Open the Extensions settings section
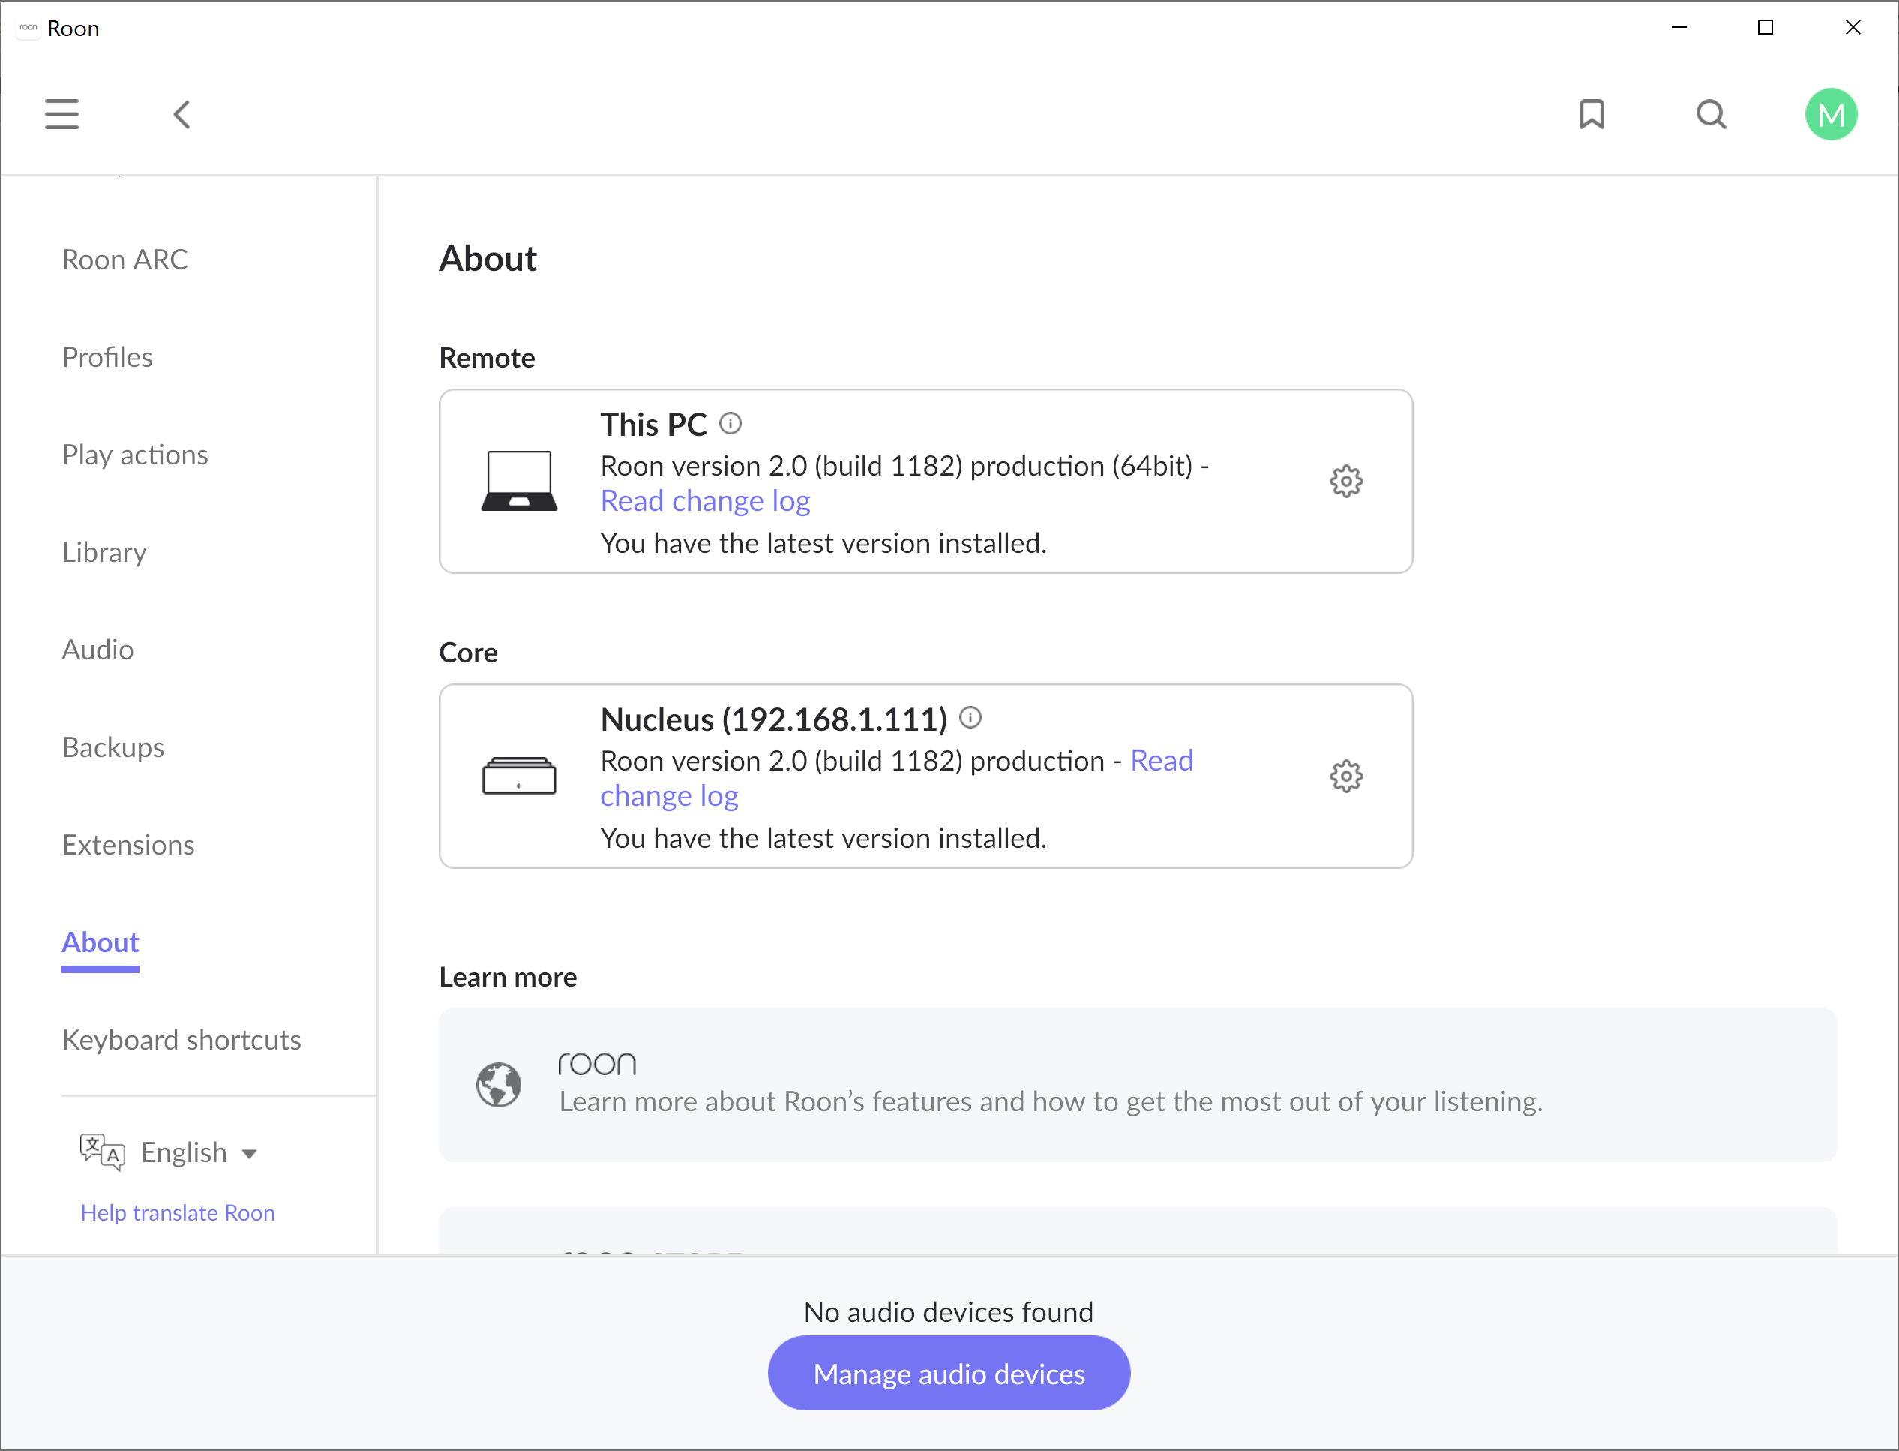This screenshot has width=1899, height=1451. pos(127,845)
